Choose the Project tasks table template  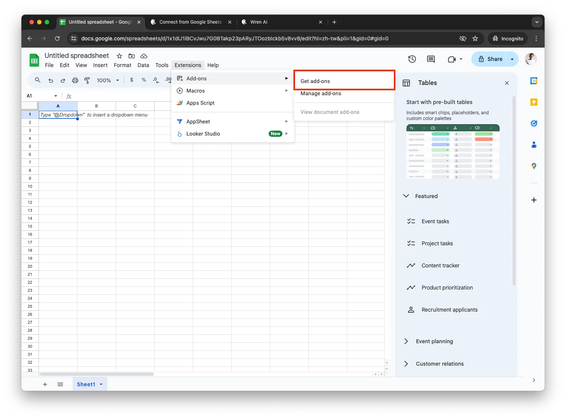point(437,243)
